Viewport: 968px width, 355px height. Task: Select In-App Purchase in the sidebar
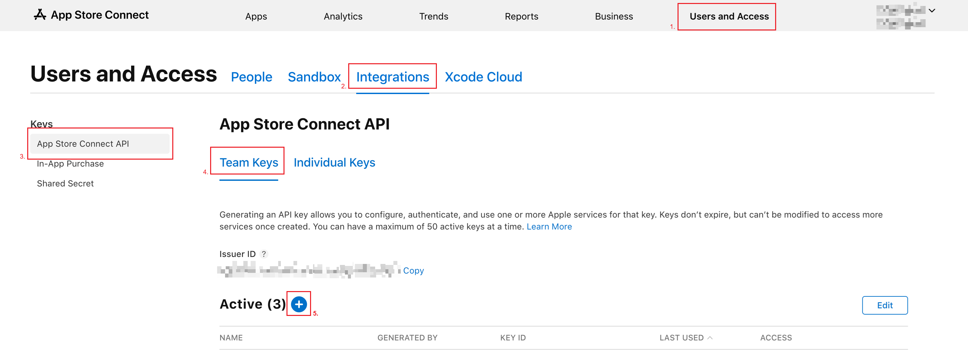click(x=70, y=164)
